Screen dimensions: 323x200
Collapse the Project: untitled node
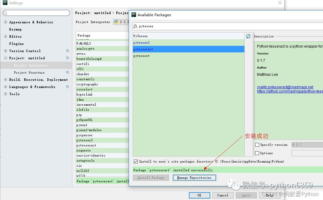(6, 58)
